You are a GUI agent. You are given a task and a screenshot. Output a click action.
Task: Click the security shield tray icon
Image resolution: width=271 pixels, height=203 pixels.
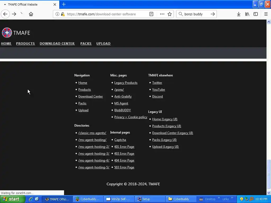click(242, 199)
